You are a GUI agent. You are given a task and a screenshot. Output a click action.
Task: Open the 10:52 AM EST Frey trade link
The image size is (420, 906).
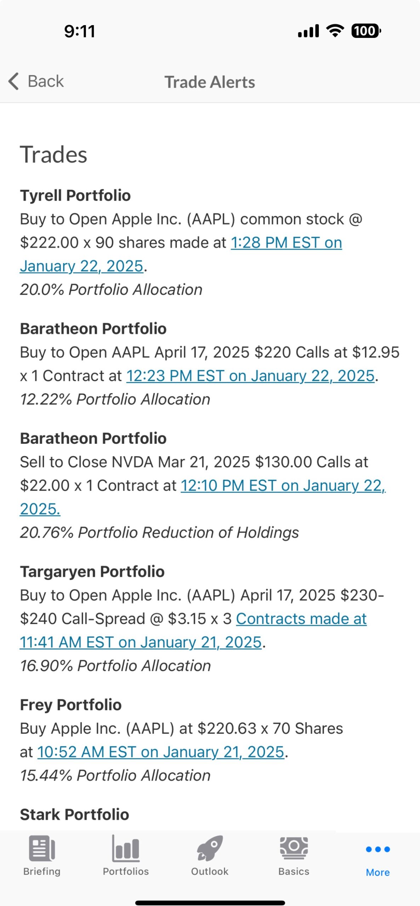point(161,752)
